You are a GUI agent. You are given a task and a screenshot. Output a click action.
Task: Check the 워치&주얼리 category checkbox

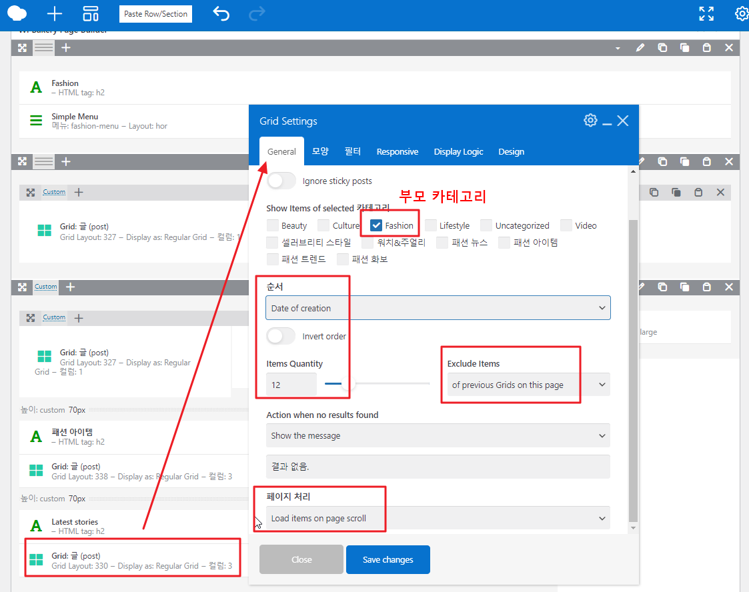[x=367, y=243]
